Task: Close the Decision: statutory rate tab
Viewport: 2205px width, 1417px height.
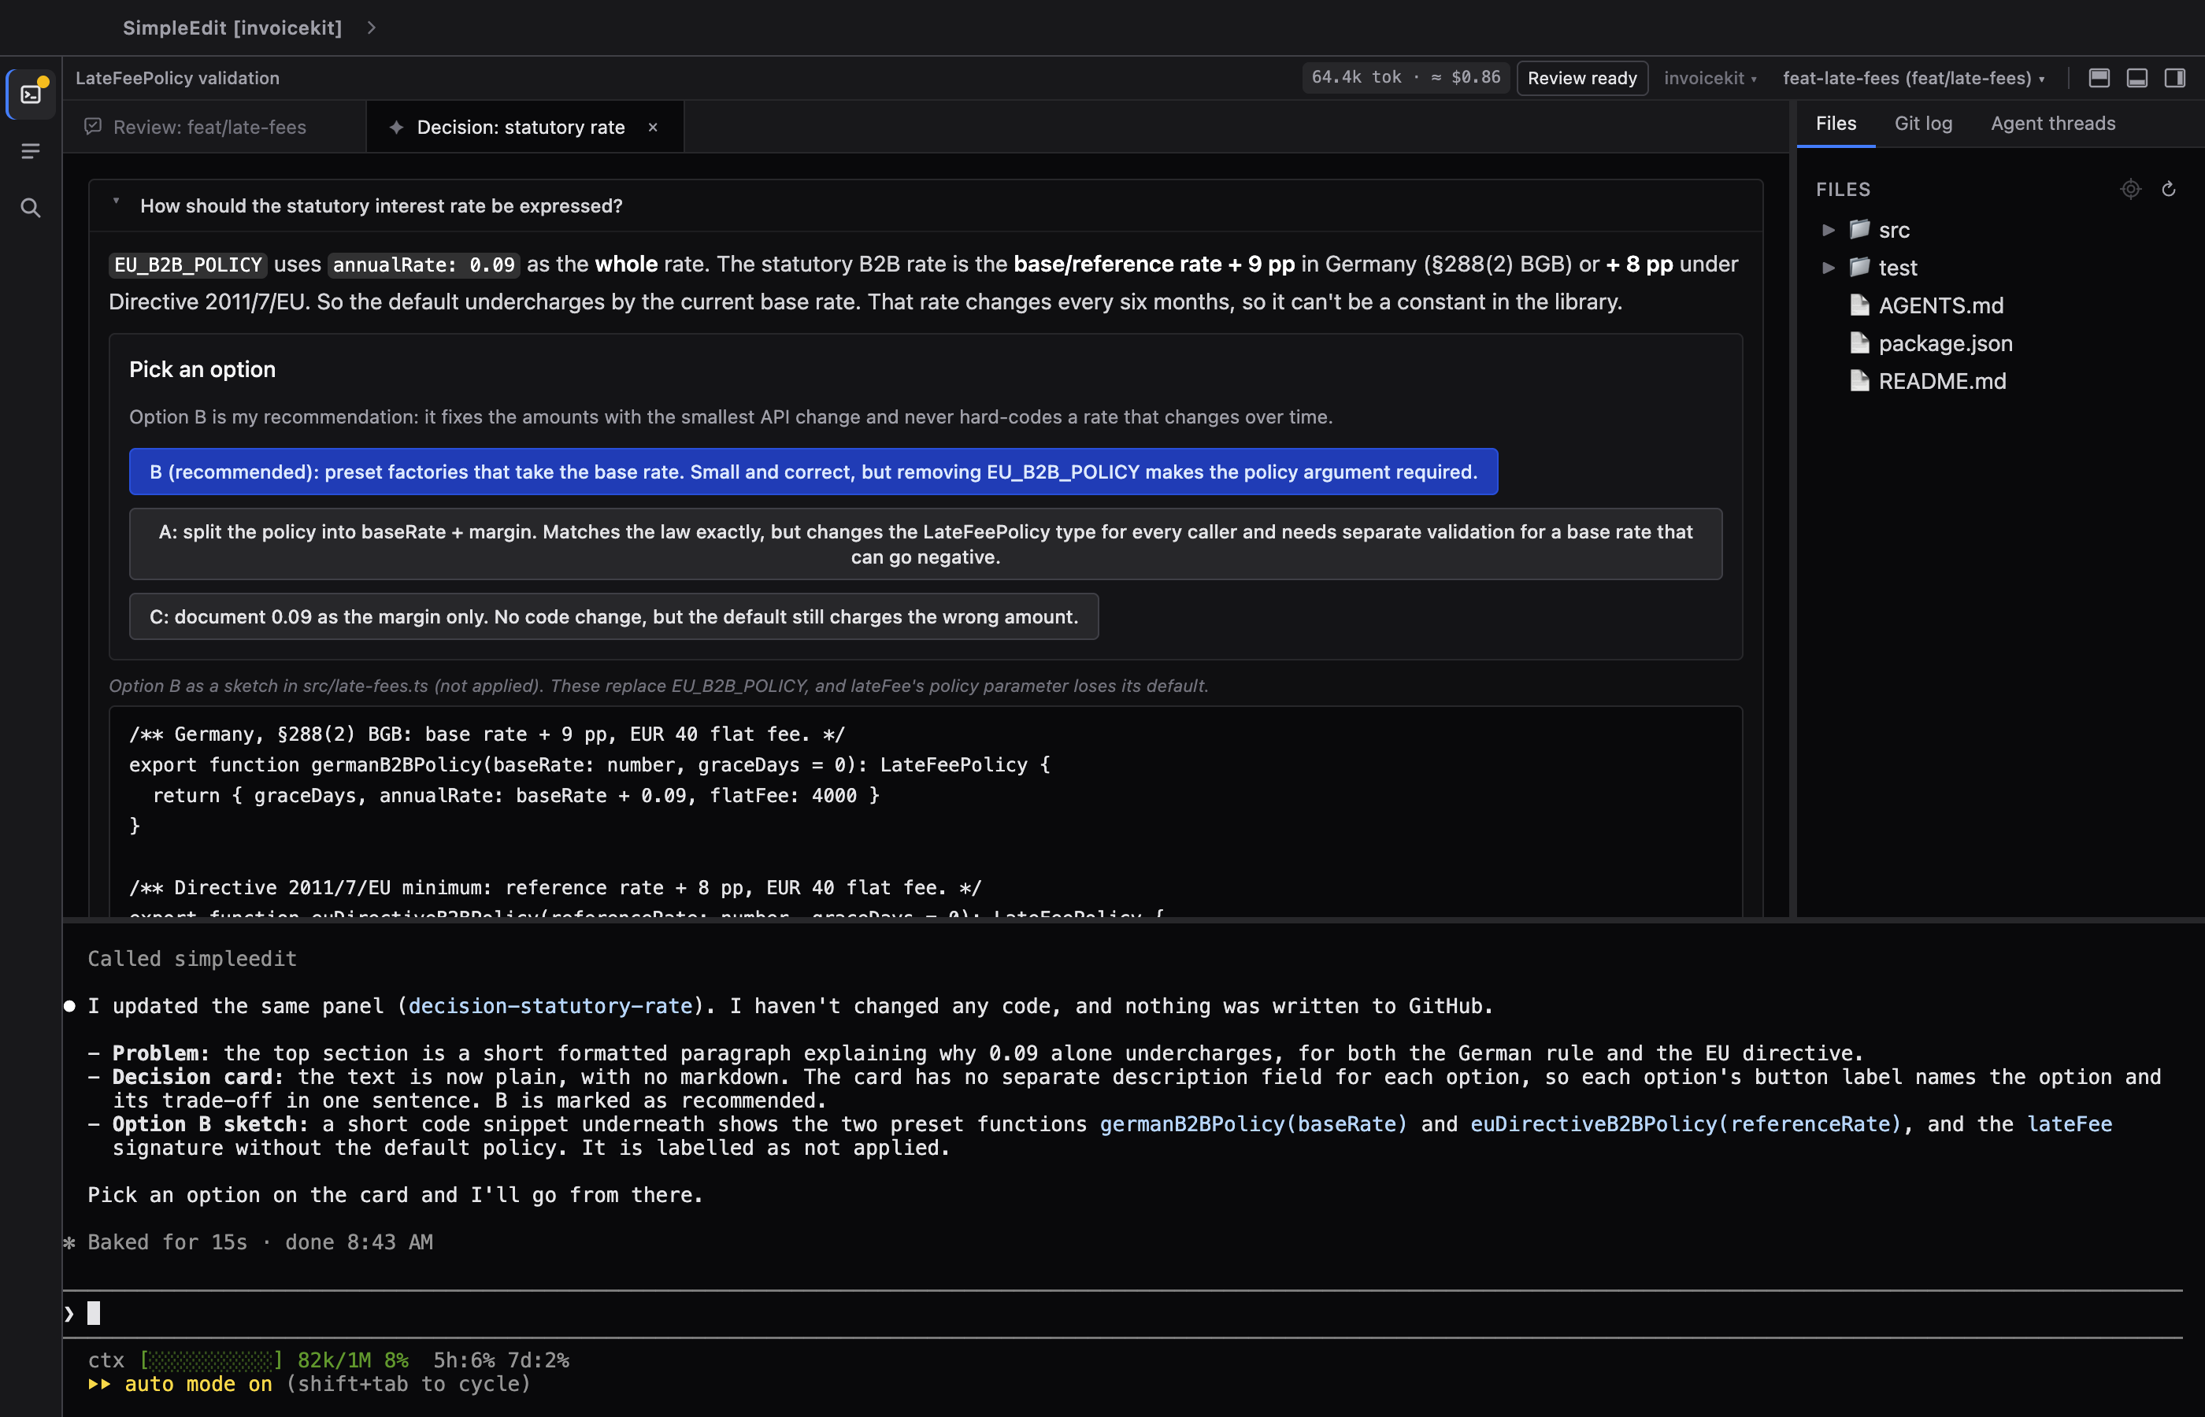Action: 653,127
